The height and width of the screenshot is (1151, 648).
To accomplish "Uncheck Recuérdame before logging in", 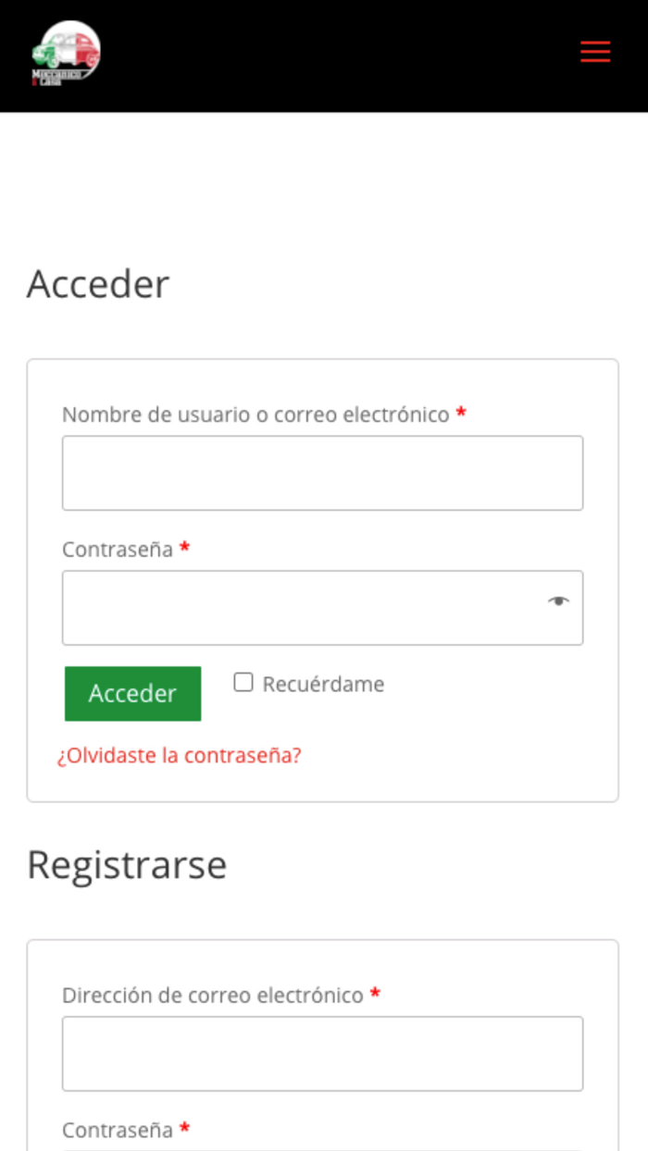I will point(243,682).
